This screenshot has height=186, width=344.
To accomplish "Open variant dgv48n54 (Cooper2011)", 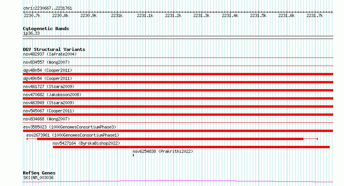I will [48, 70].
